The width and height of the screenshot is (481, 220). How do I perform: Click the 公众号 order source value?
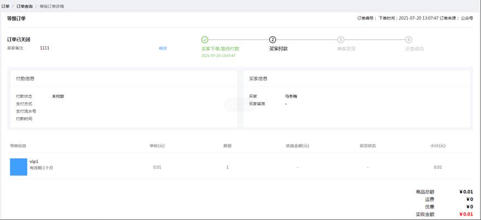tap(467, 18)
